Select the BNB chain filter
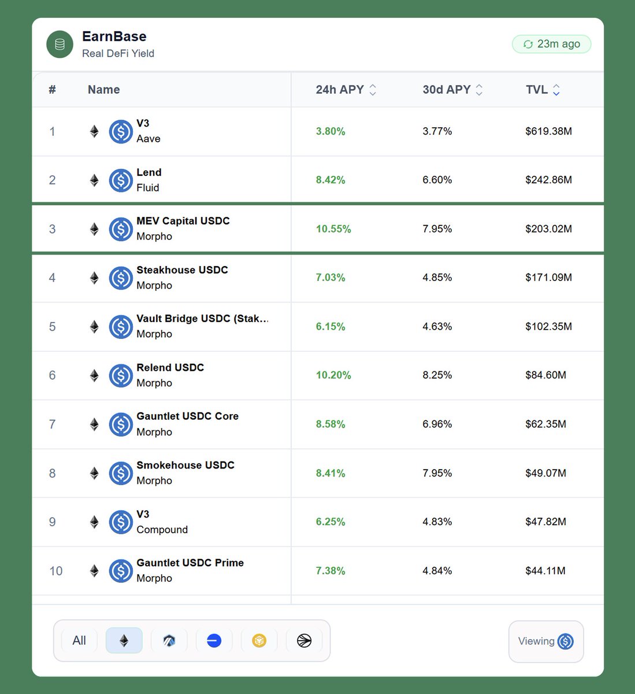Image resolution: width=635 pixels, height=694 pixels. click(x=259, y=641)
